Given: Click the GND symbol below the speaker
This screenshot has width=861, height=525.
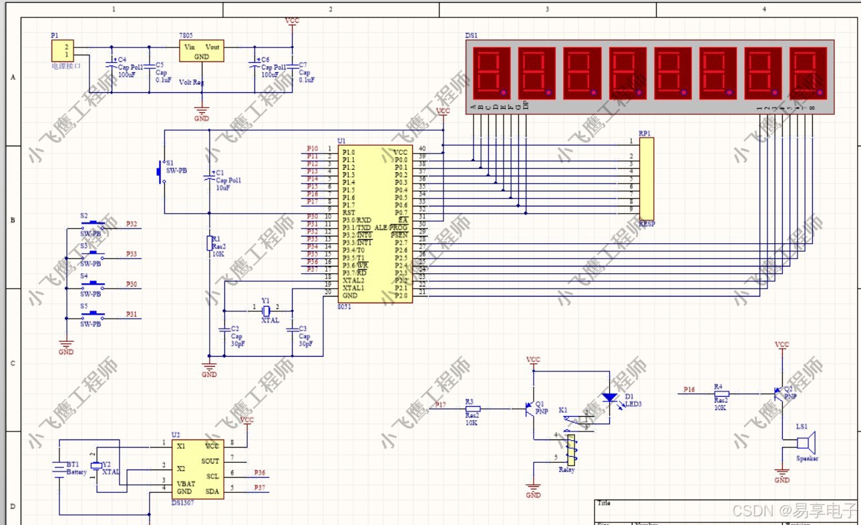Looking at the screenshot, I should point(782,474).
